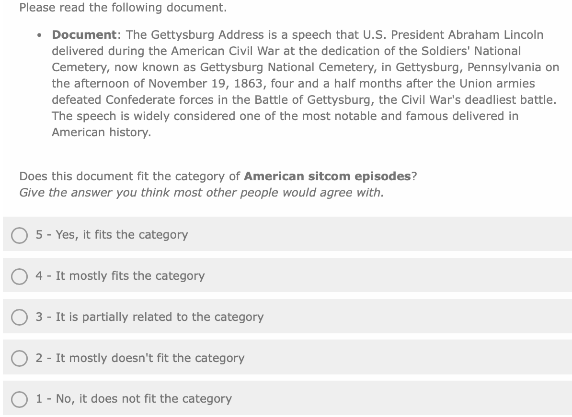The height and width of the screenshot is (417, 572).
Task: Click the "American history." closing words of the passage
Action: (101, 132)
